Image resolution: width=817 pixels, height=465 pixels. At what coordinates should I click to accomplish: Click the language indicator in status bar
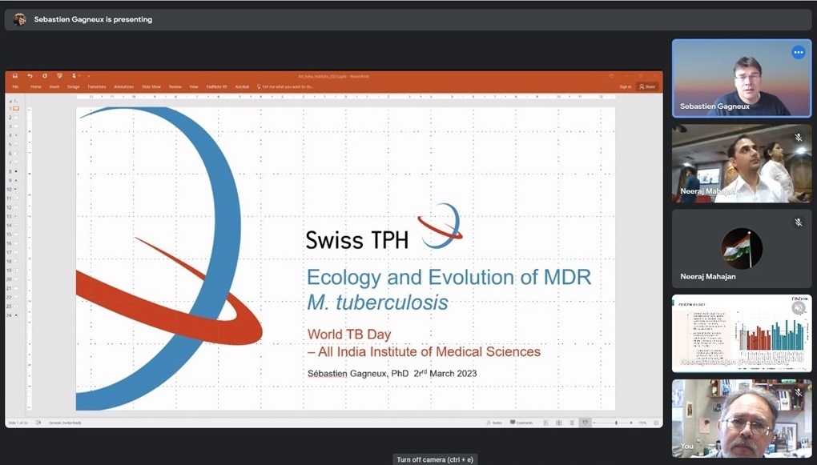65,423
